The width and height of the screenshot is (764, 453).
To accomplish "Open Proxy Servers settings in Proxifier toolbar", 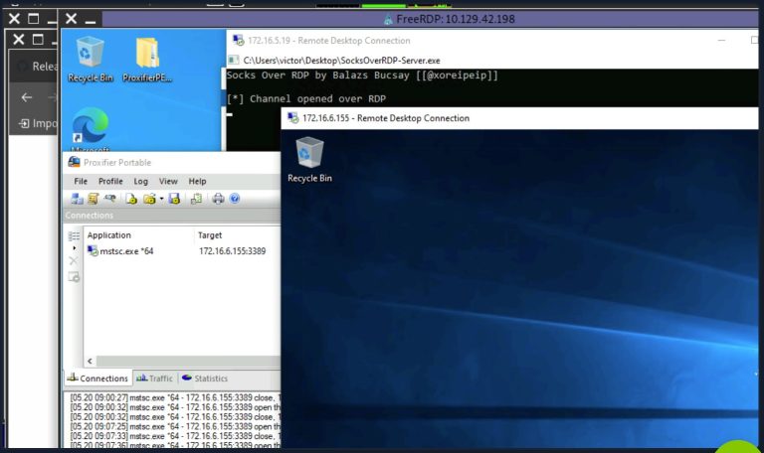I will 77,199.
